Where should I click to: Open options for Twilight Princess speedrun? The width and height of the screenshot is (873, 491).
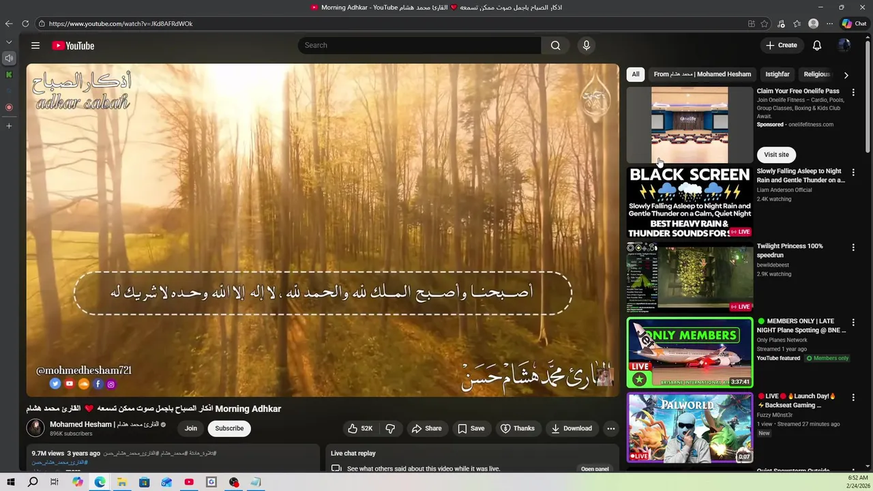(x=853, y=248)
